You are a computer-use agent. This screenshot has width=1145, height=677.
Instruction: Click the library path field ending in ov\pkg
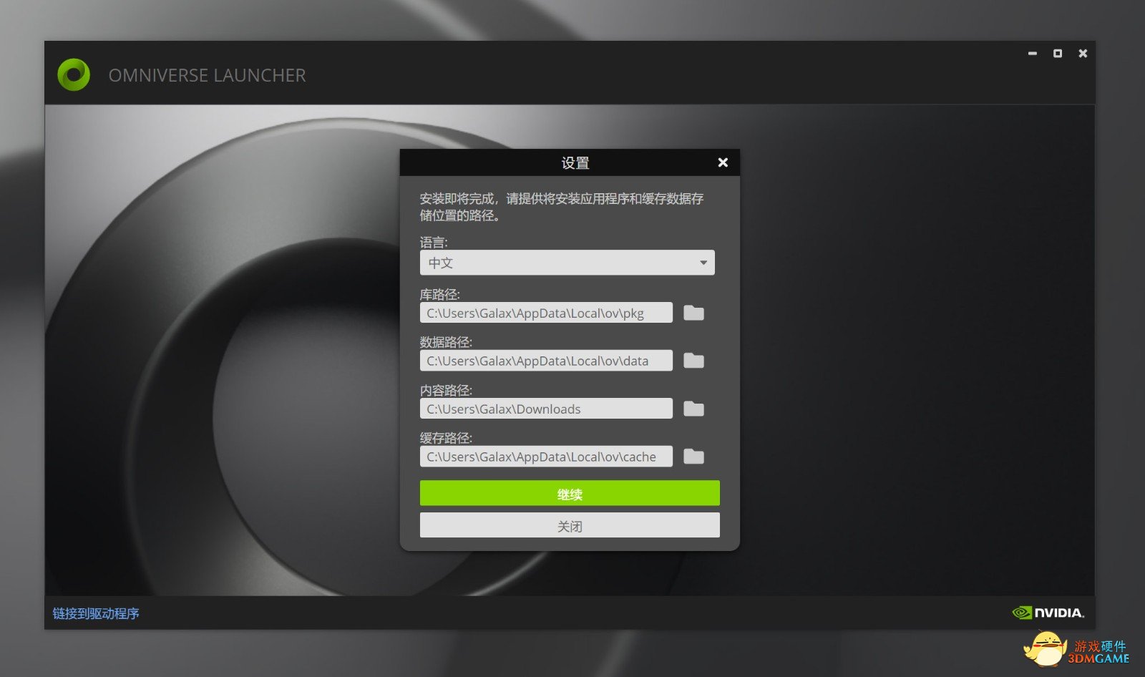point(546,313)
